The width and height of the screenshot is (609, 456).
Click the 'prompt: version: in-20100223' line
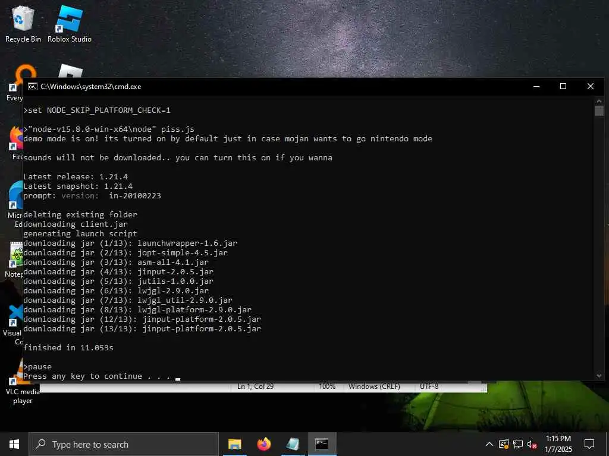[92, 195]
